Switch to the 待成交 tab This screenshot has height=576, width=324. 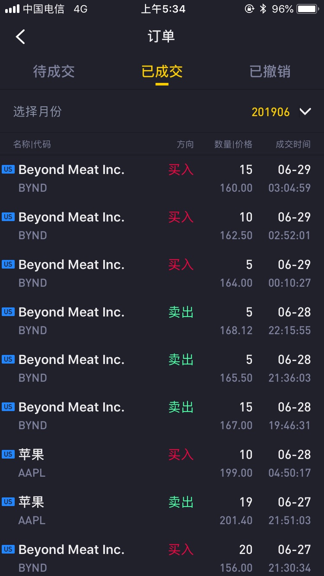[x=54, y=72]
